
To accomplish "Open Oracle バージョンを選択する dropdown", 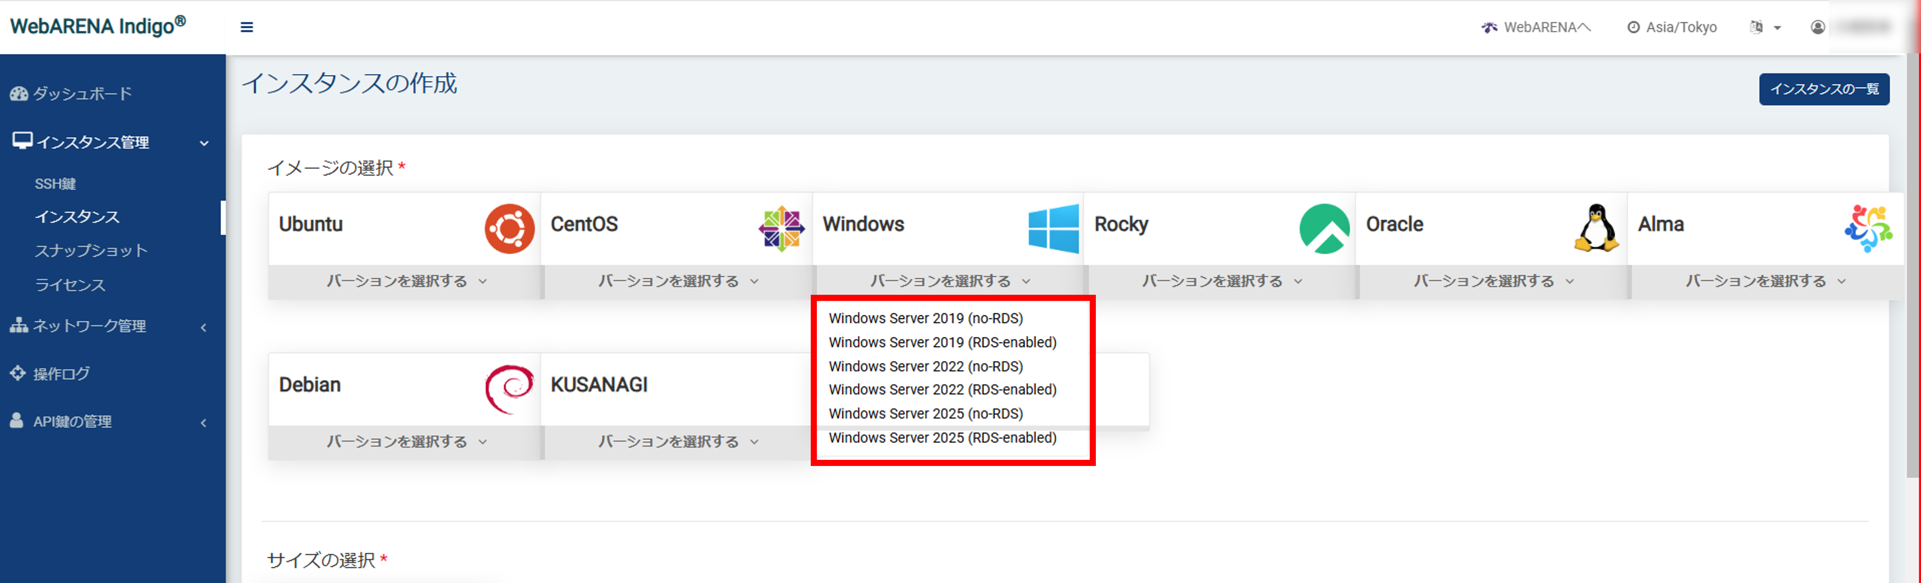I will tap(1493, 281).
